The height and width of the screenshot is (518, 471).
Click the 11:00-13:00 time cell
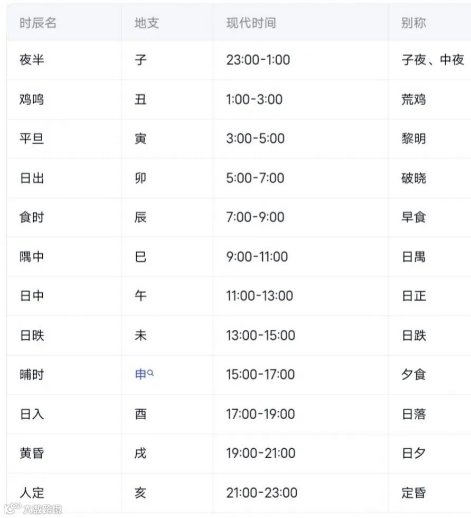[259, 295]
